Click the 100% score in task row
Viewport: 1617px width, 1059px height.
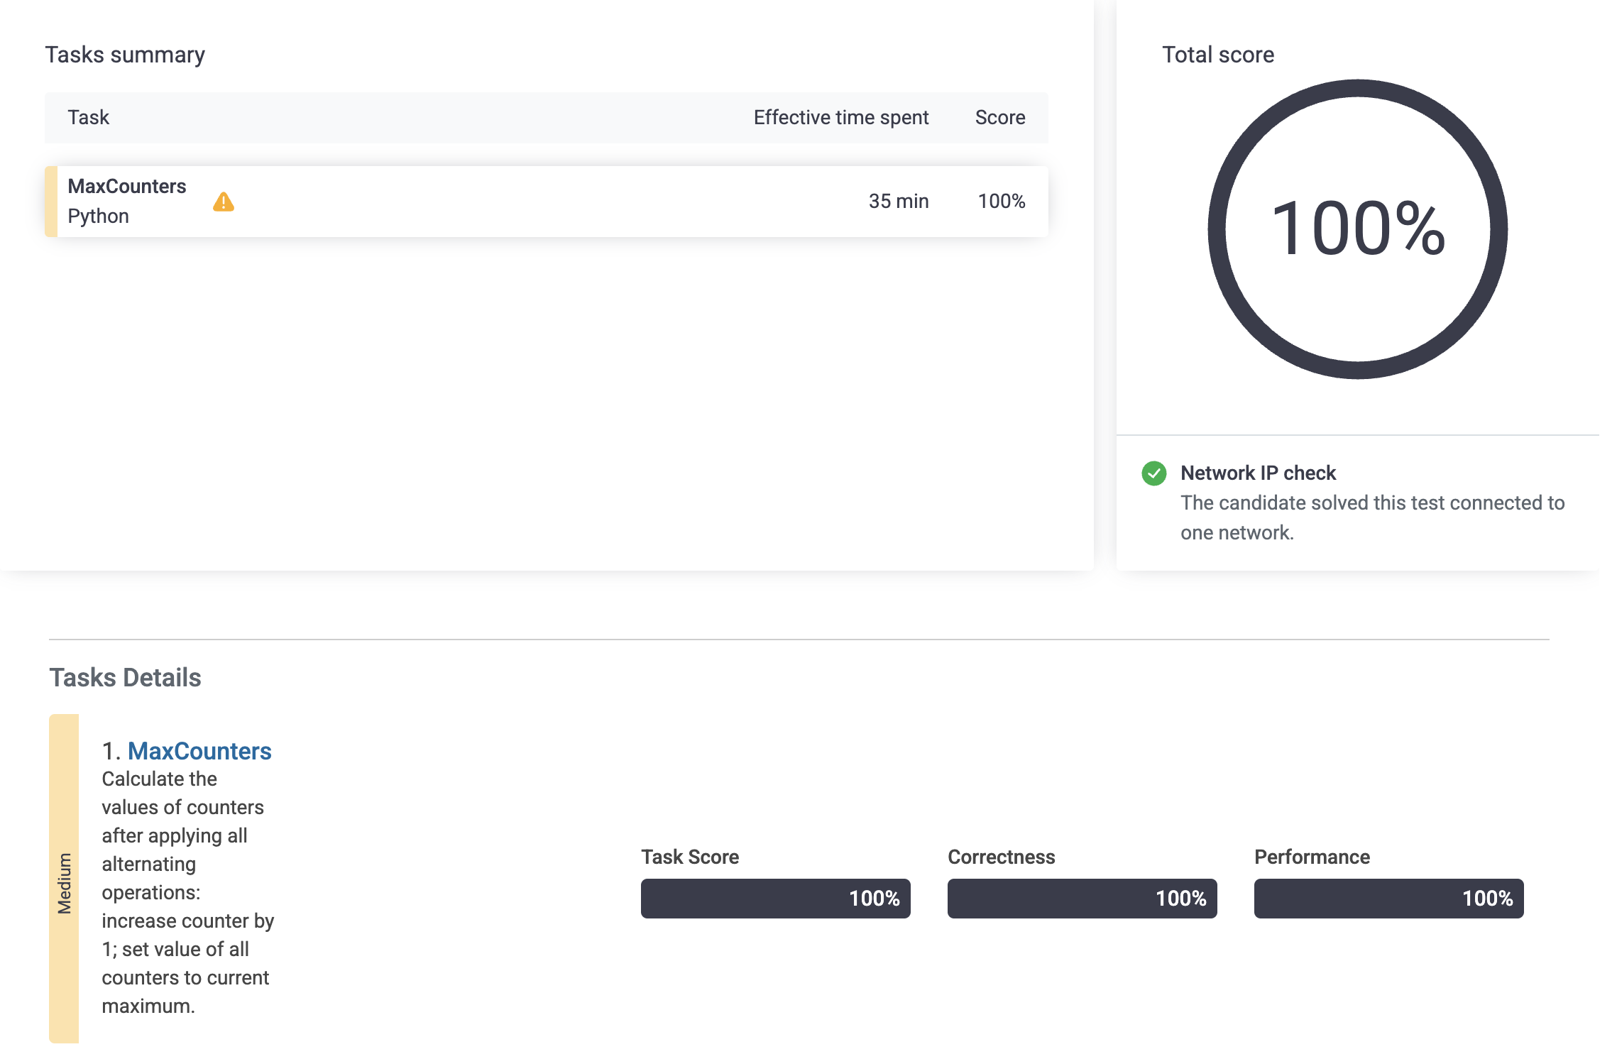[1001, 202]
